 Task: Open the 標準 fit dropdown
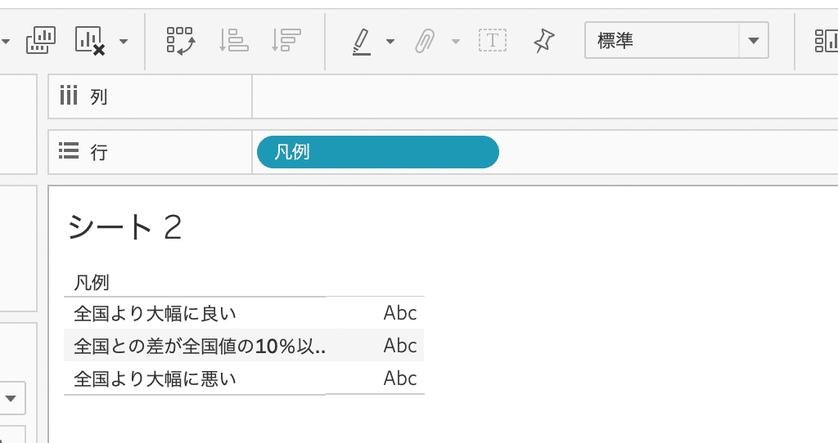point(677,40)
